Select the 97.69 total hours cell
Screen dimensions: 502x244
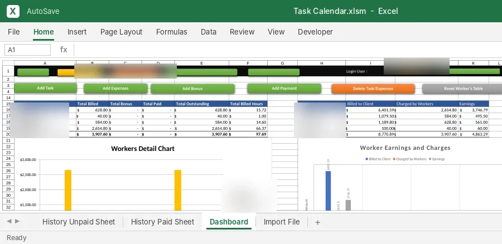click(248, 134)
